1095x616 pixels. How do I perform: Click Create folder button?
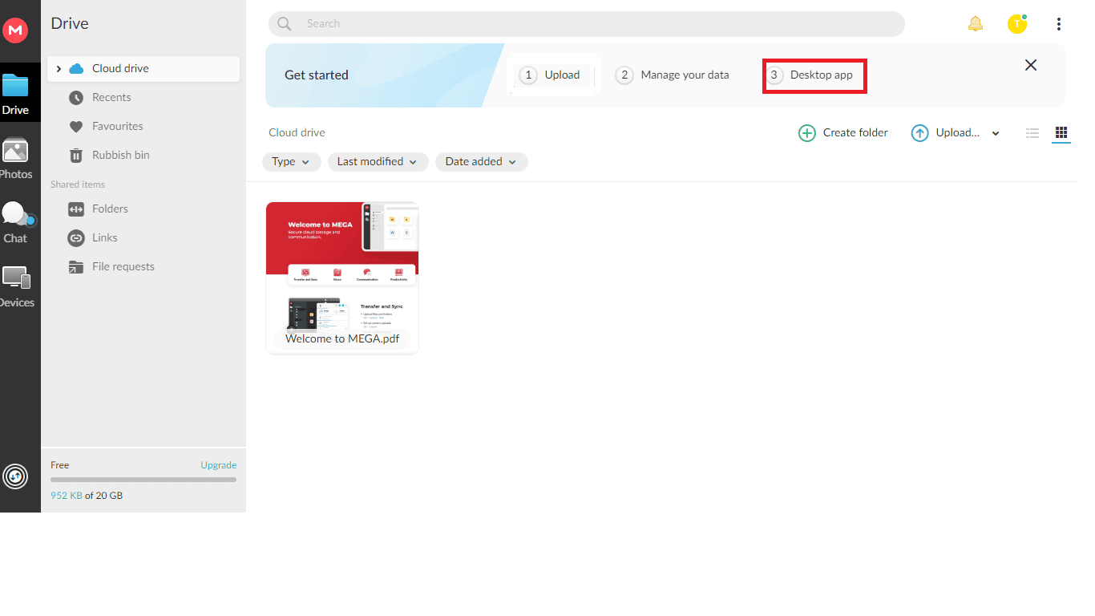point(843,133)
